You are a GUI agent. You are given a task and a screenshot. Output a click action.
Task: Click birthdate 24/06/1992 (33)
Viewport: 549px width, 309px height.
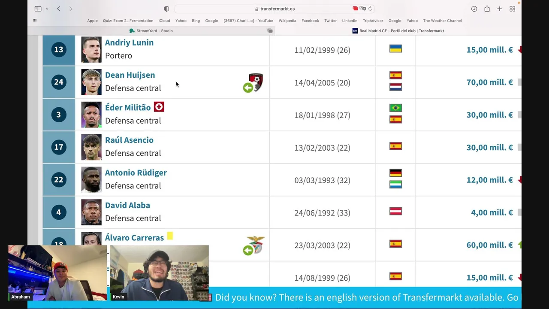pyautogui.click(x=322, y=212)
